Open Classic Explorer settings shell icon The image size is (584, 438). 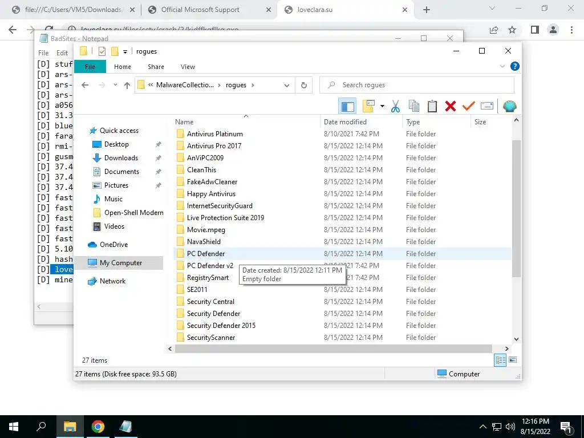509,106
